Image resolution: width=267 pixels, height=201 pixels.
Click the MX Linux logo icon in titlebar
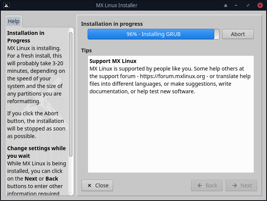tap(6, 5)
